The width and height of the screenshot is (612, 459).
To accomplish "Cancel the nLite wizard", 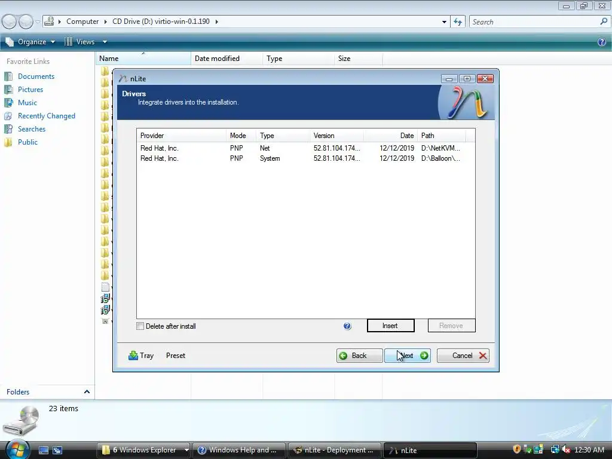I will [463, 356].
